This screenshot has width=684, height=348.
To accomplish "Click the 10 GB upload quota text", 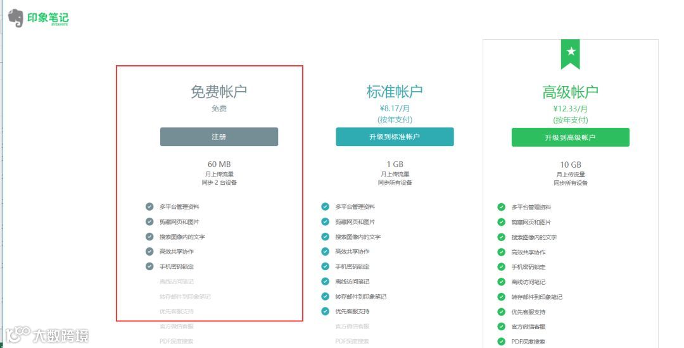I will (x=571, y=165).
